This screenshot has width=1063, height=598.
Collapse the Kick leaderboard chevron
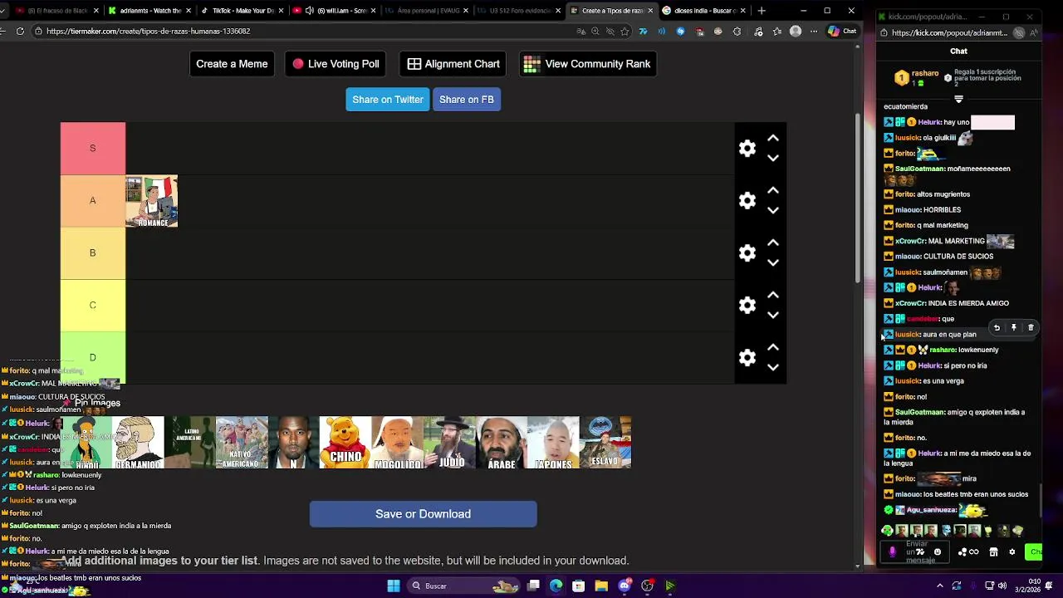[x=958, y=99]
